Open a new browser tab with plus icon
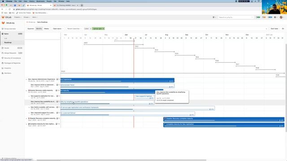The width and height of the screenshot is (287, 161). point(82,5)
